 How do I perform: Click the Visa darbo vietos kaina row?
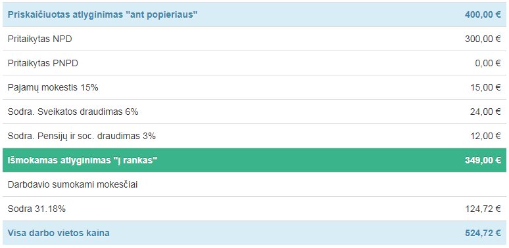(x=254, y=233)
